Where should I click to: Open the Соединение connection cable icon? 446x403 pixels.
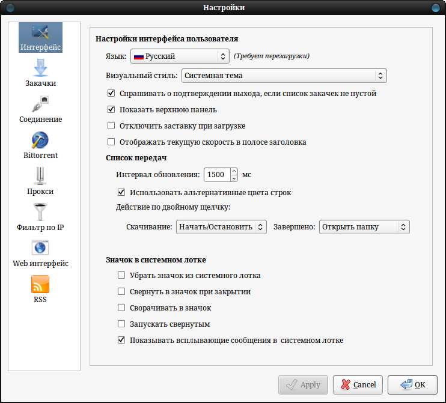point(40,104)
